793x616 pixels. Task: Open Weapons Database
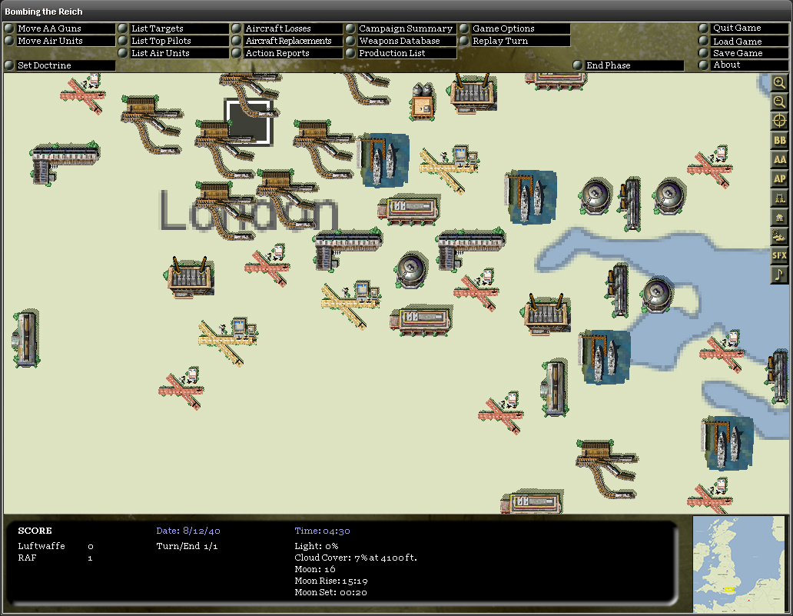click(x=401, y=41)
